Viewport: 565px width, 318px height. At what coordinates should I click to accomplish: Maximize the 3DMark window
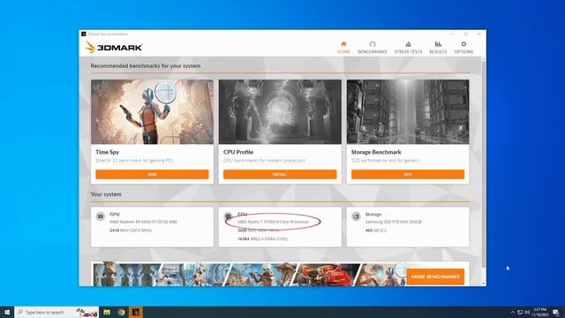(x=466, y=34)
